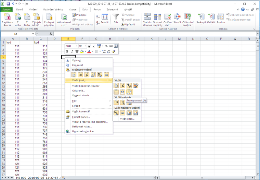Click Vložit jinak at the bottom of the submenu

tap(127, 119)
